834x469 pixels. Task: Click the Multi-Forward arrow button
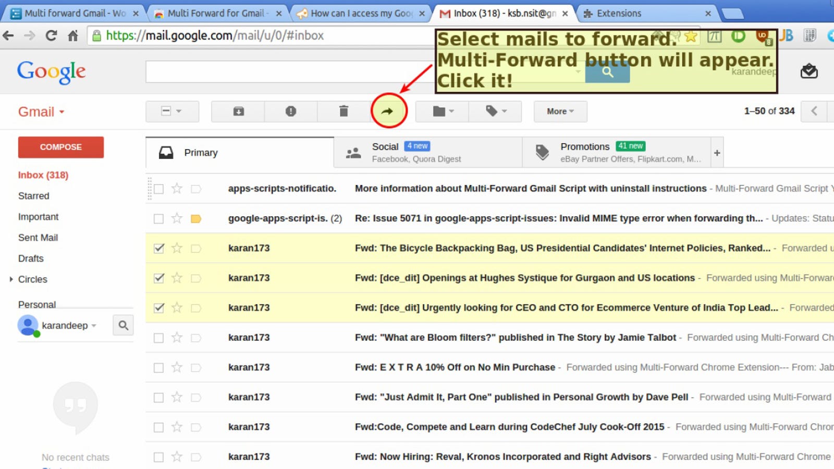tap(387, 111)
